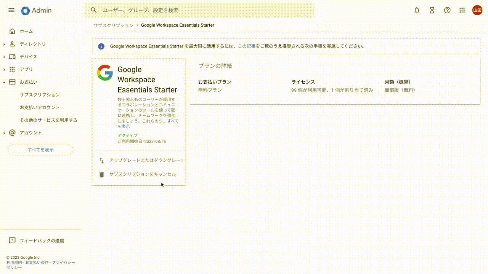Image resolution: width=488 pixels, height=274 pixels.
Task: Open この記事 link in banner
Action: pos(247,46)
